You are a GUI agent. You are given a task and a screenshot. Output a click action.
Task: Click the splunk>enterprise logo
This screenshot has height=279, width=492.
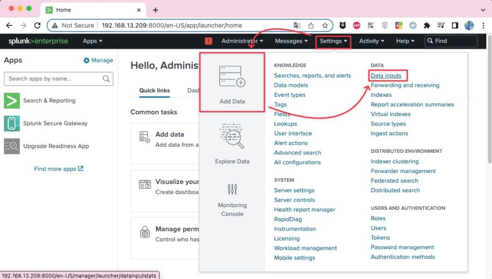click(38, 41)
